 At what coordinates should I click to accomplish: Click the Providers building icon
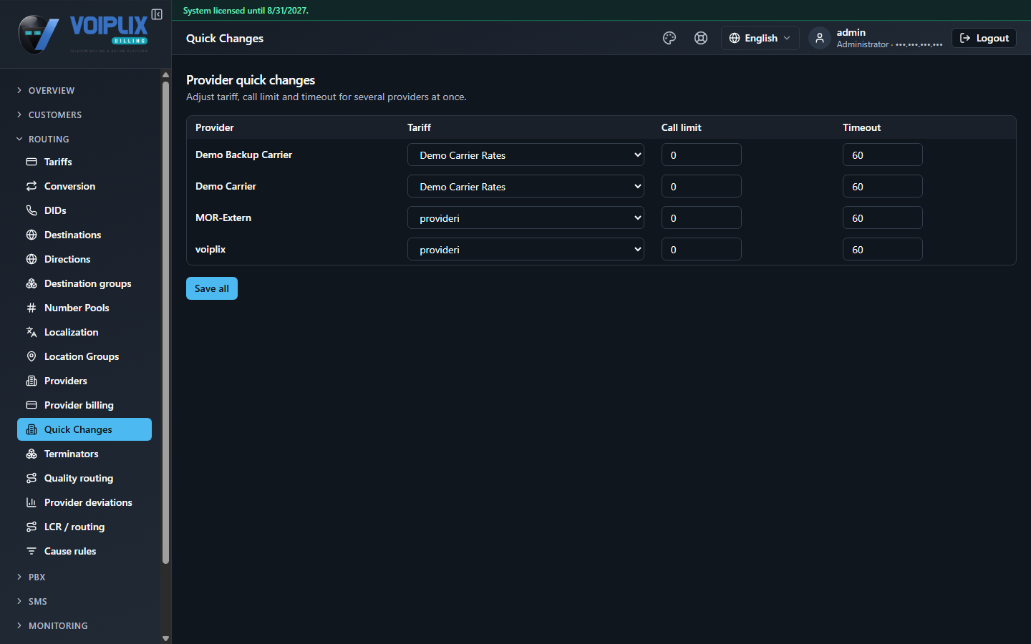pyautogui.click(x=32, y=381)
